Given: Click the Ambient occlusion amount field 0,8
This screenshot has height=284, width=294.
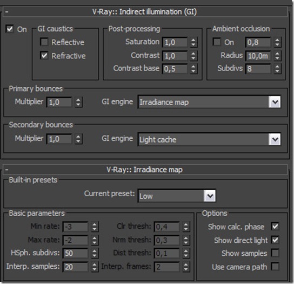Looking at the screenshot, I should pos(258,42).
